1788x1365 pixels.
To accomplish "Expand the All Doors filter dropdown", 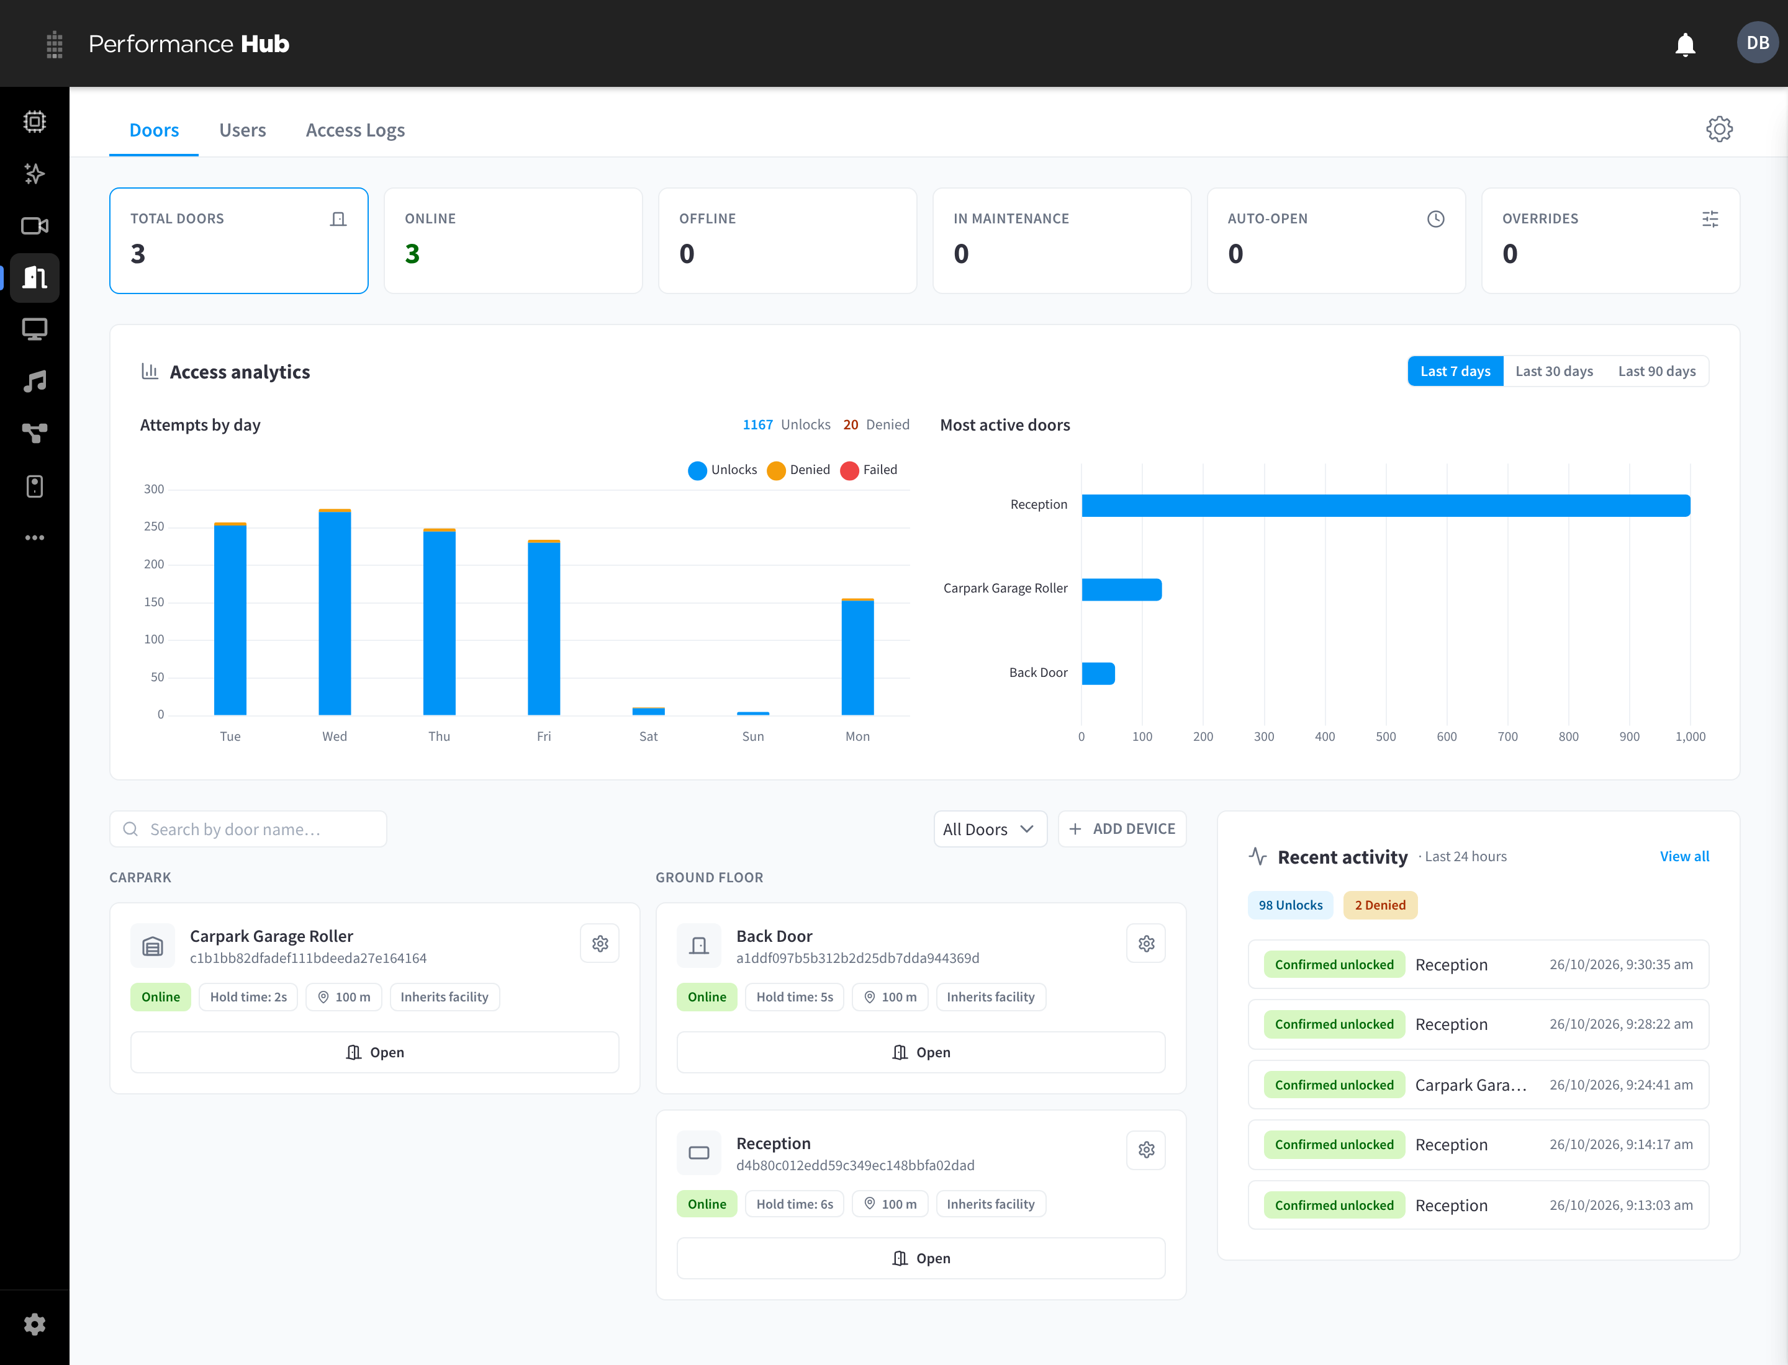I will (x=990, y=829).
